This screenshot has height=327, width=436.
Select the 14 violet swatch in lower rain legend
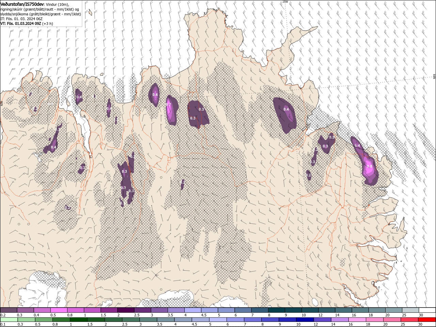[x=340, y=319]
